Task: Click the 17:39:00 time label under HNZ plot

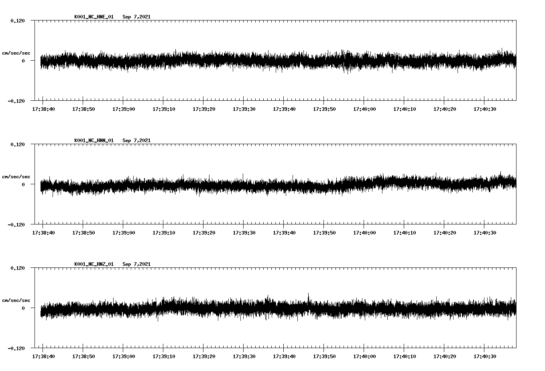Action: 124,357
